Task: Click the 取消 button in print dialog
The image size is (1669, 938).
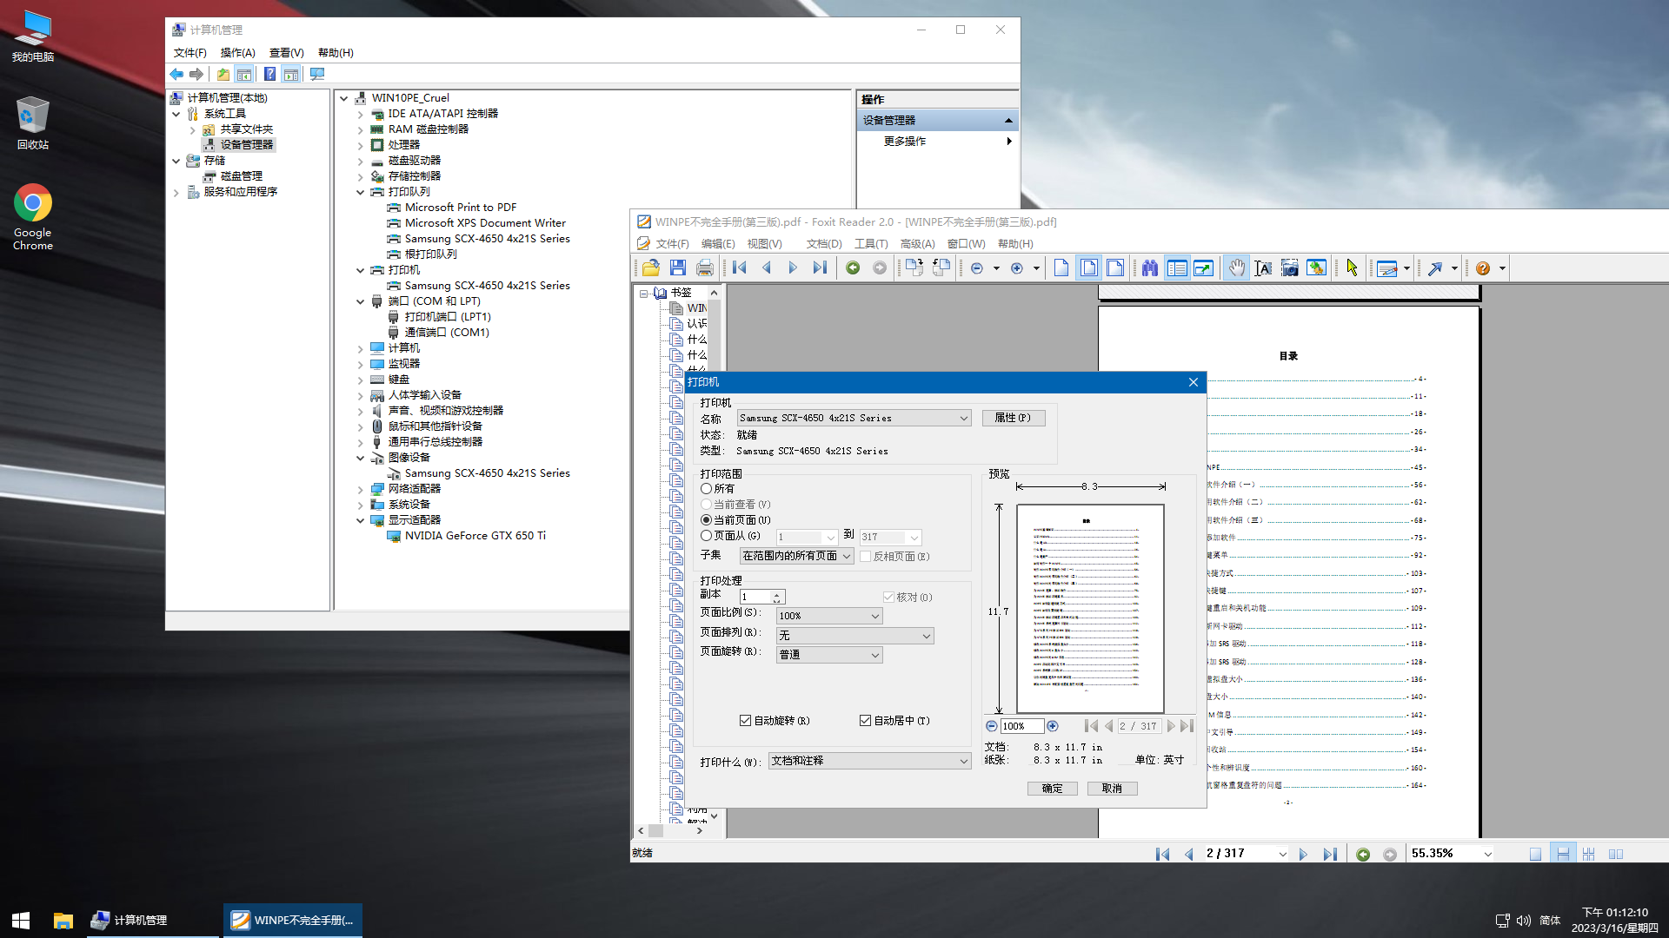Action: coord(1112,789)
